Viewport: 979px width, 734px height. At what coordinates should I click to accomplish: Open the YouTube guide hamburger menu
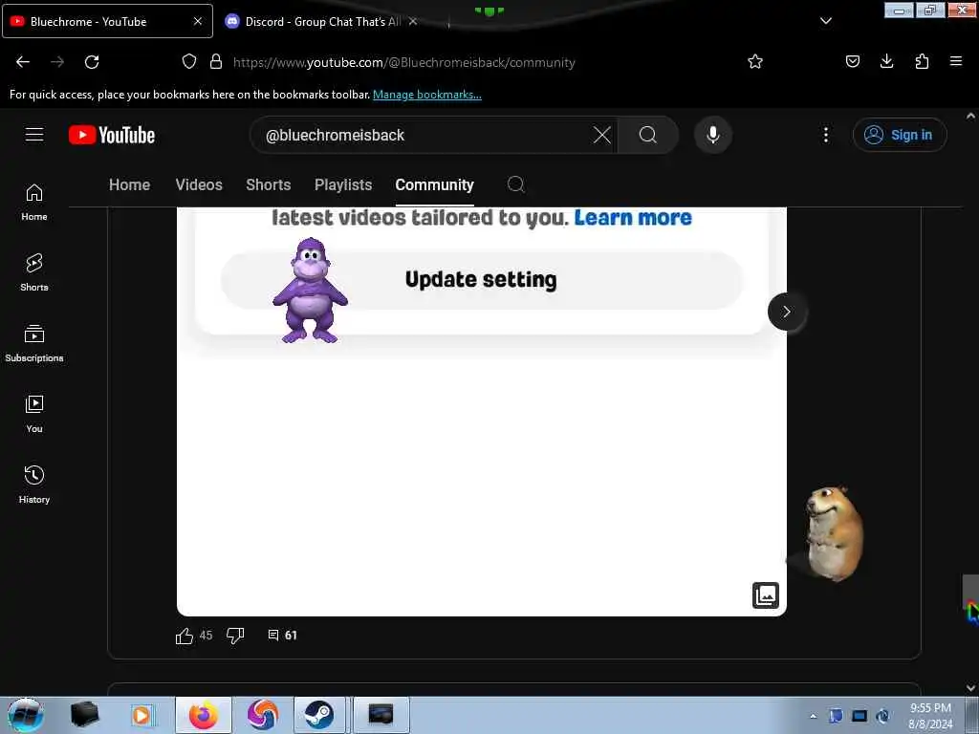pyautogui.click(x=34, y=135)
